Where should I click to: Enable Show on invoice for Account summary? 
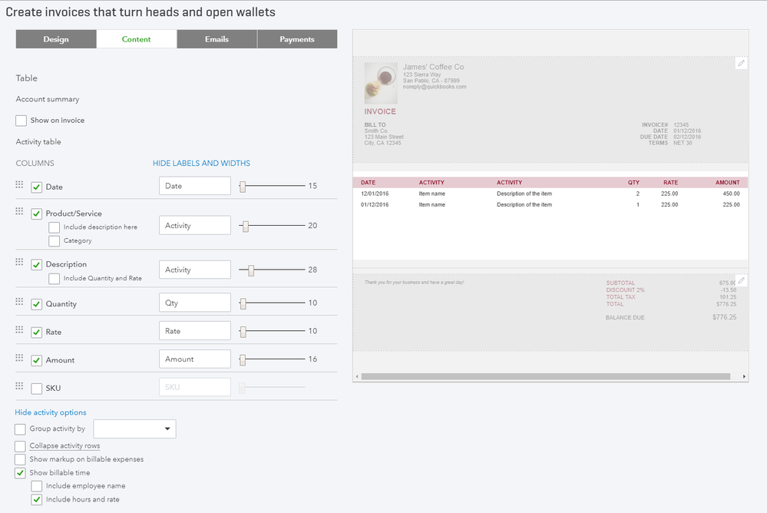pos(21,120)
